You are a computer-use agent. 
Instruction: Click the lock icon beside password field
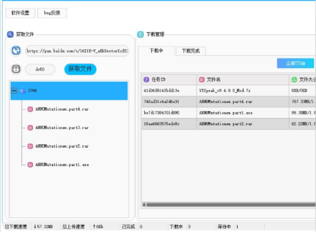pyautogui.click(x=16, y=69)
